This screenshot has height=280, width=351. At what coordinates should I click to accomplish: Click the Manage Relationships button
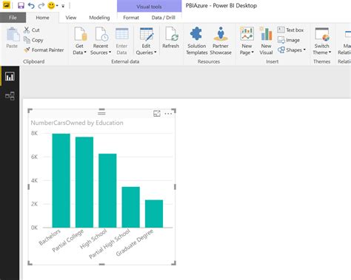coord(344,41)
